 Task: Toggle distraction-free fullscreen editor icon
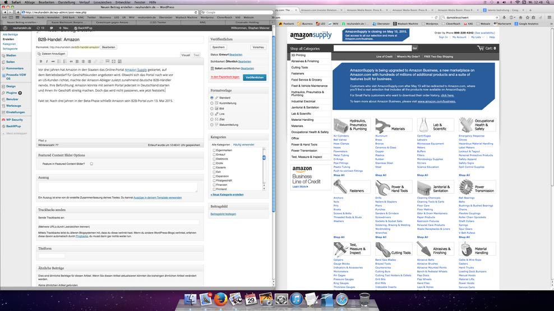(113, 62)
